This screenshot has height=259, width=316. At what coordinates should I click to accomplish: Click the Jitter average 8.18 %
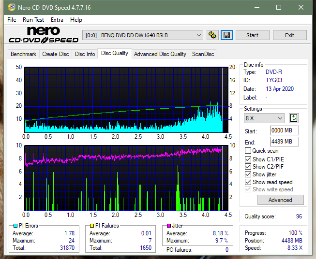[x=221, y=233]
